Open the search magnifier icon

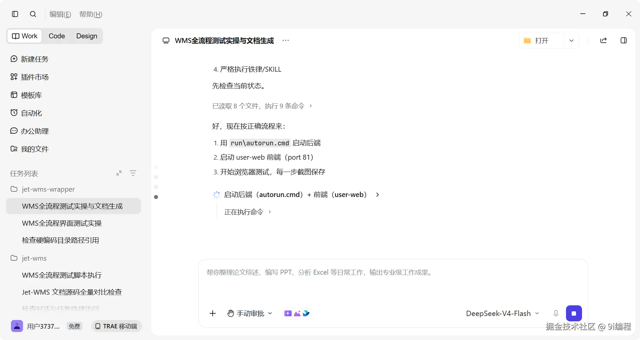coord(33,14)
